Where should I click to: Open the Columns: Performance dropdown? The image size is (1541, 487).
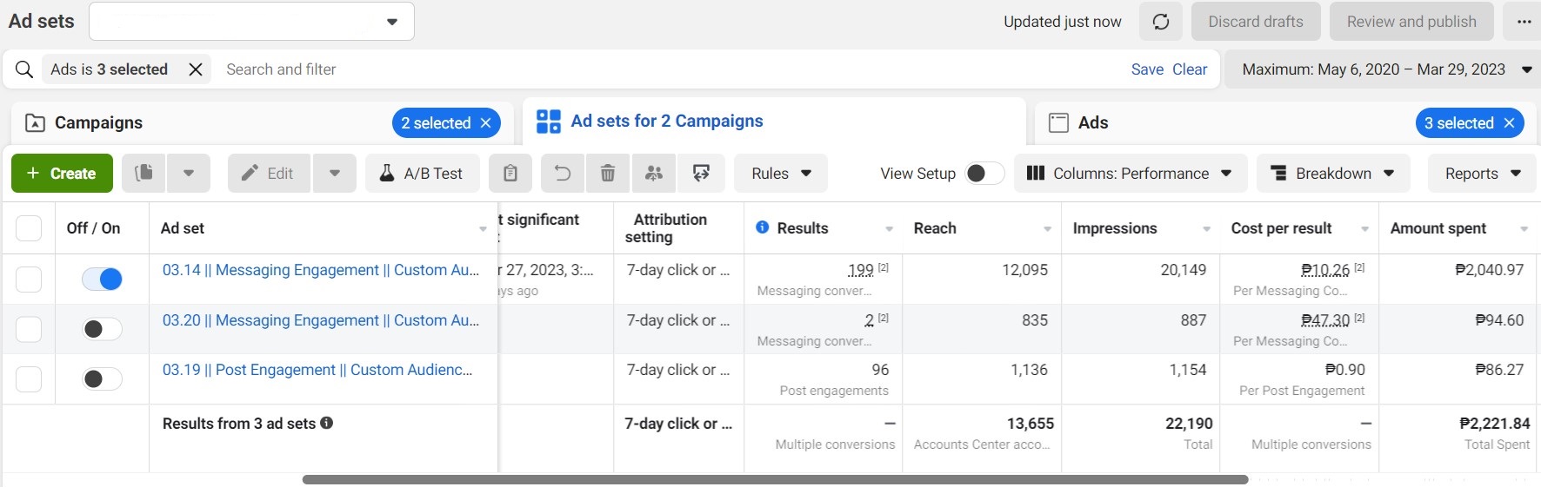tap(1131, 174)
